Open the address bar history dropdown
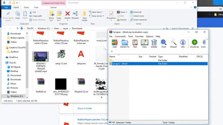The width and height of the screenshot is (223, 125). pos(164,28)
